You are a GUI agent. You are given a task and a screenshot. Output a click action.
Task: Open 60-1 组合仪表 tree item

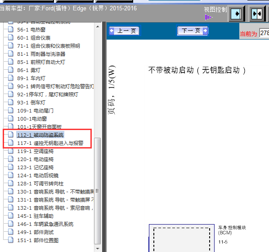click(34, 38)
